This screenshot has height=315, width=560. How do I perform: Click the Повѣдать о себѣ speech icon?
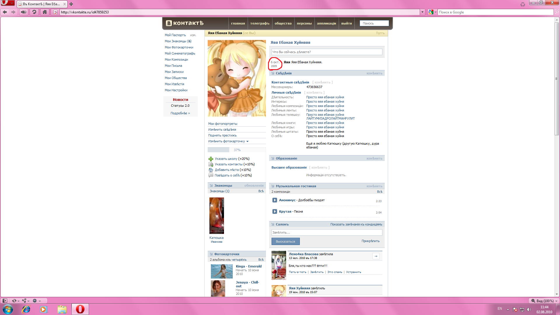pyautogui.click(x=211, y=176)
